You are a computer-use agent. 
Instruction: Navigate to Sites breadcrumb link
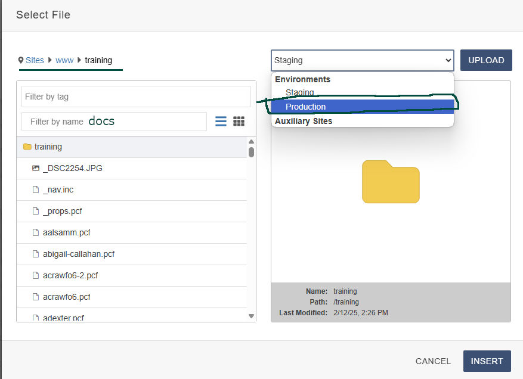coord(35,60)
